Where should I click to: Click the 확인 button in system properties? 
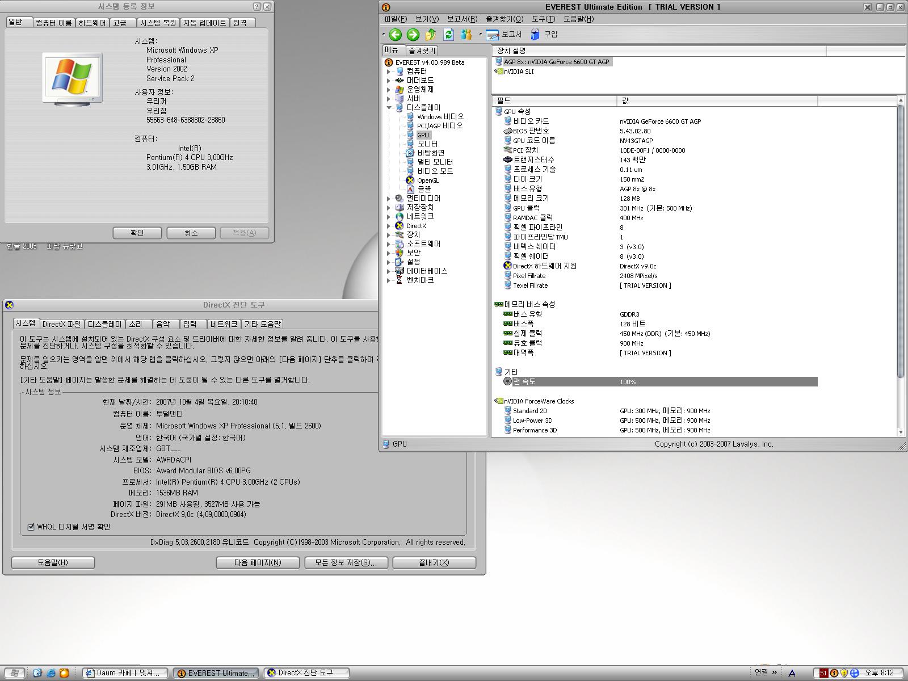137,233
